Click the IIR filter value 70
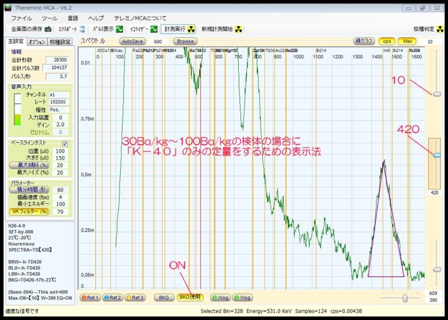 click(x=60, y=212)
